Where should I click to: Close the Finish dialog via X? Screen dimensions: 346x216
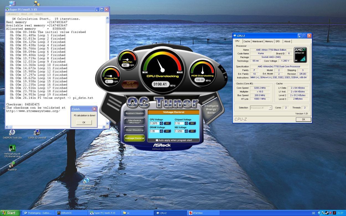pos(94,109)
